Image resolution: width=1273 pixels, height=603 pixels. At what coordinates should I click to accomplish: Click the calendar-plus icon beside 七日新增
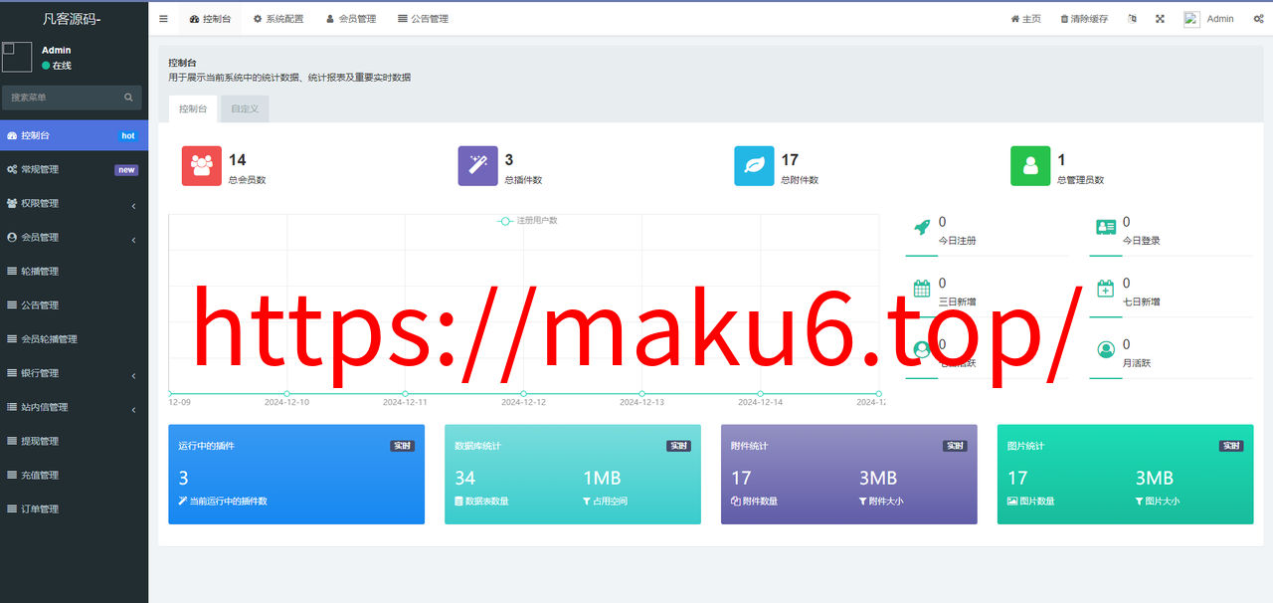[1106, 289]
